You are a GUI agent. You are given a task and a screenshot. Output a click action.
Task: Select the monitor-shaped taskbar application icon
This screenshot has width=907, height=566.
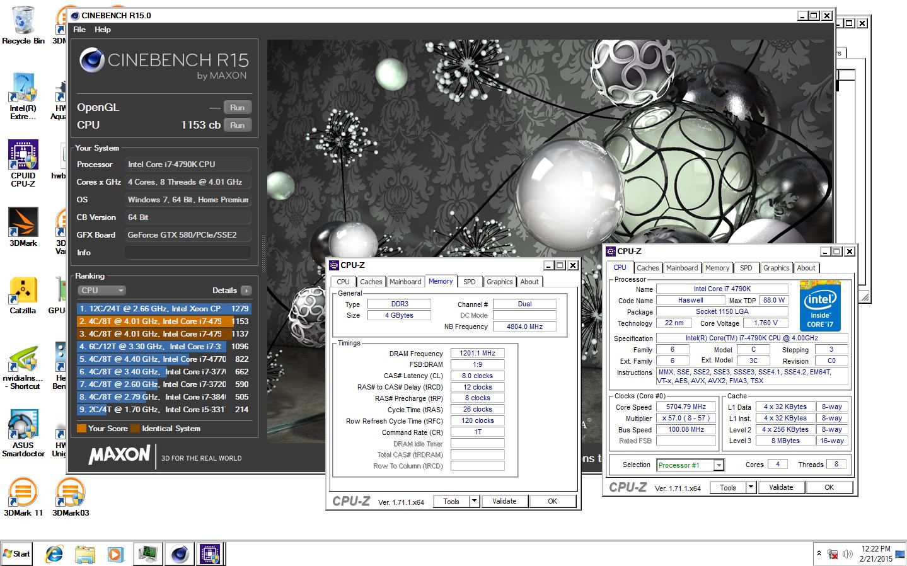(x=149, y=554)
